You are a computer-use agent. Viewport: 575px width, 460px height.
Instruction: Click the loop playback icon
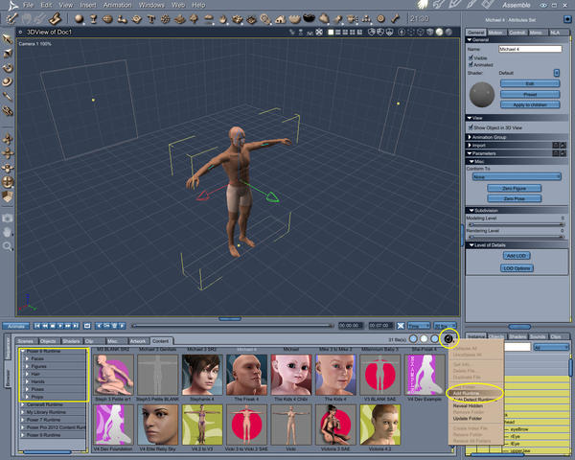tap(87, 326)
